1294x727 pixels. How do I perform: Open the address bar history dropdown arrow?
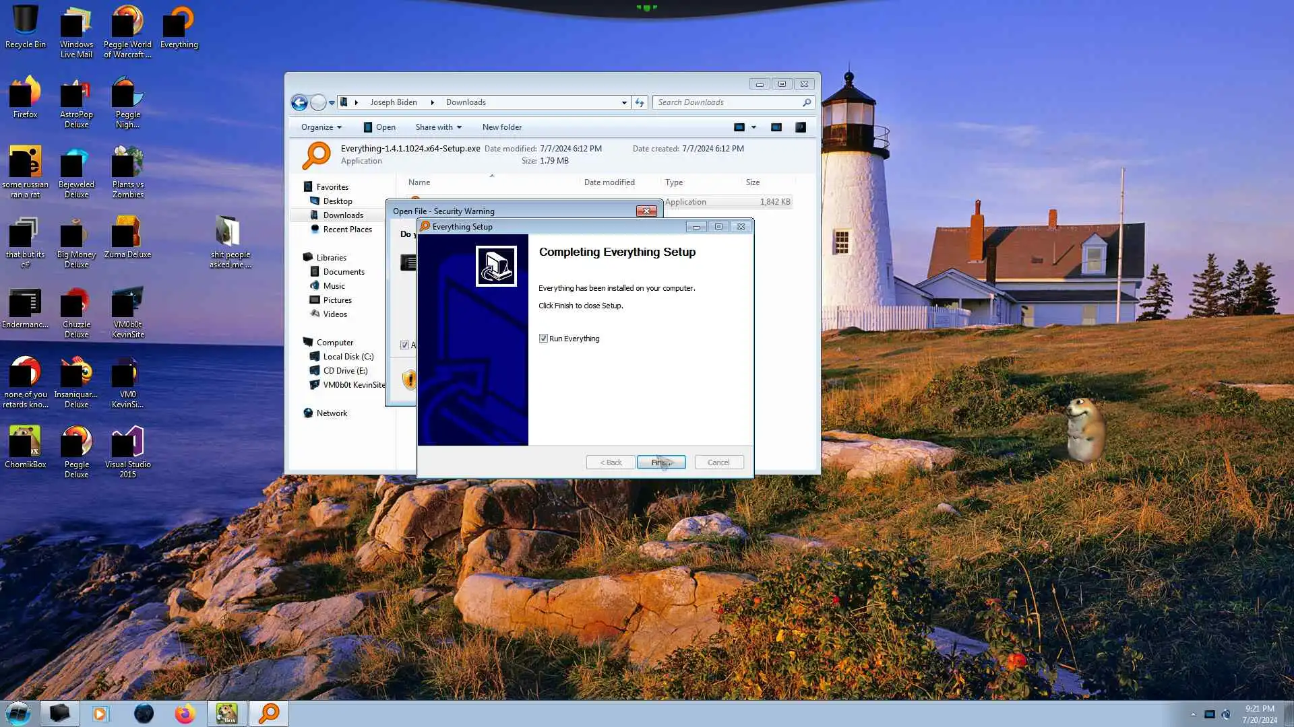(624, 102)
